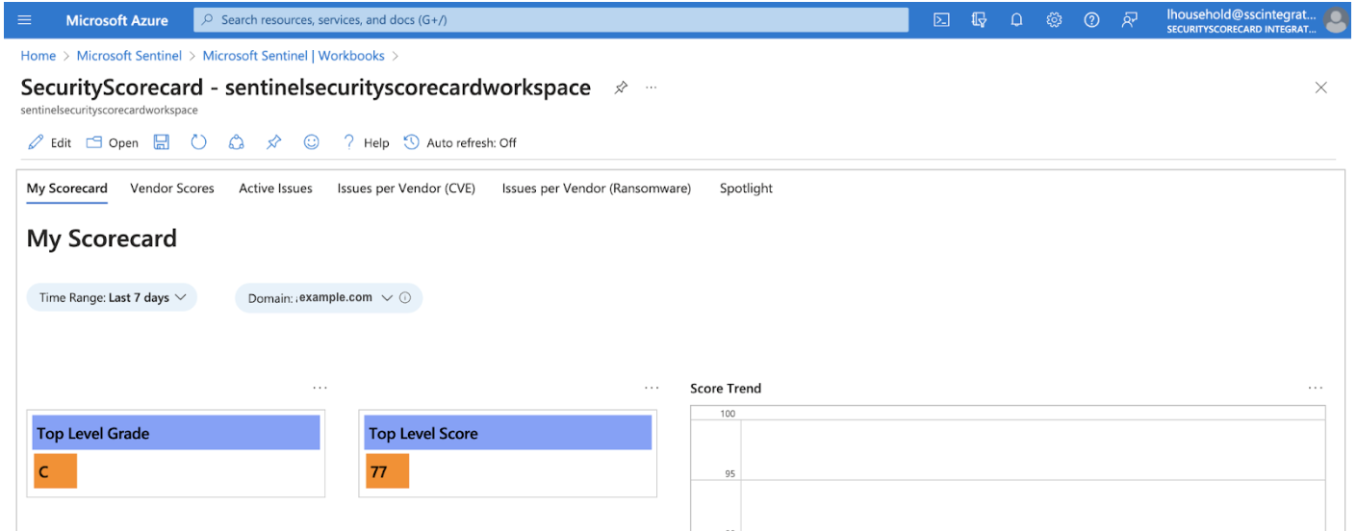Screen dimensions: 1357x531
Task: Open the feedback icon in top bar
Action: [x=1129, y=19]
